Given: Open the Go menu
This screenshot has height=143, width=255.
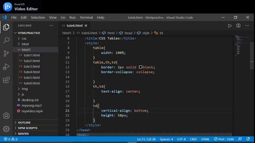Looking at the screenshot, I should click(63, 17).
